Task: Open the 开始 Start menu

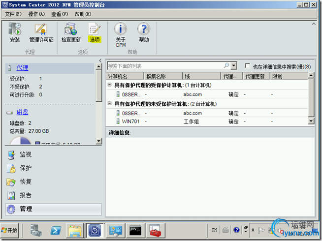Action: click(x=9, y=230)
